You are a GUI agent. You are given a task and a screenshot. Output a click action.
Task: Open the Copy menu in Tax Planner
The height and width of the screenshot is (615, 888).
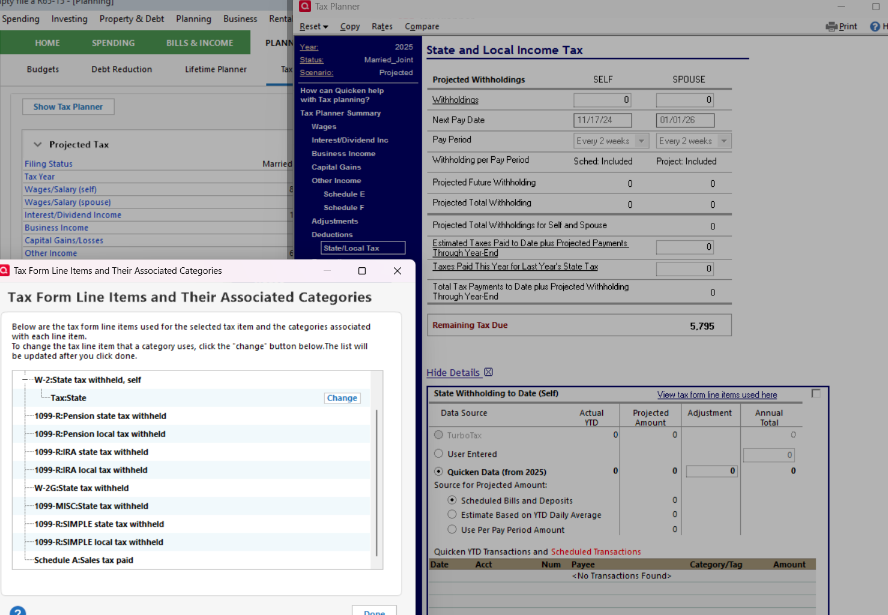pos(350,26)
